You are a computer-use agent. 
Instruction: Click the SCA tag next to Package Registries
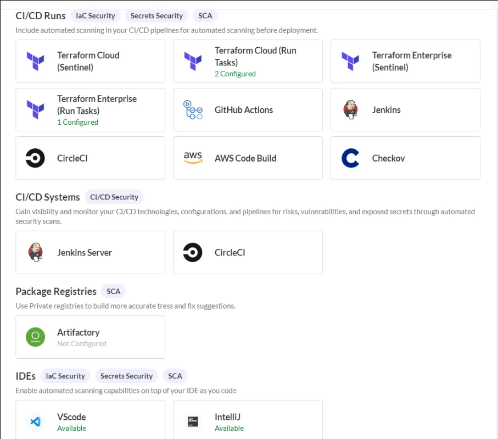point(114,292)
